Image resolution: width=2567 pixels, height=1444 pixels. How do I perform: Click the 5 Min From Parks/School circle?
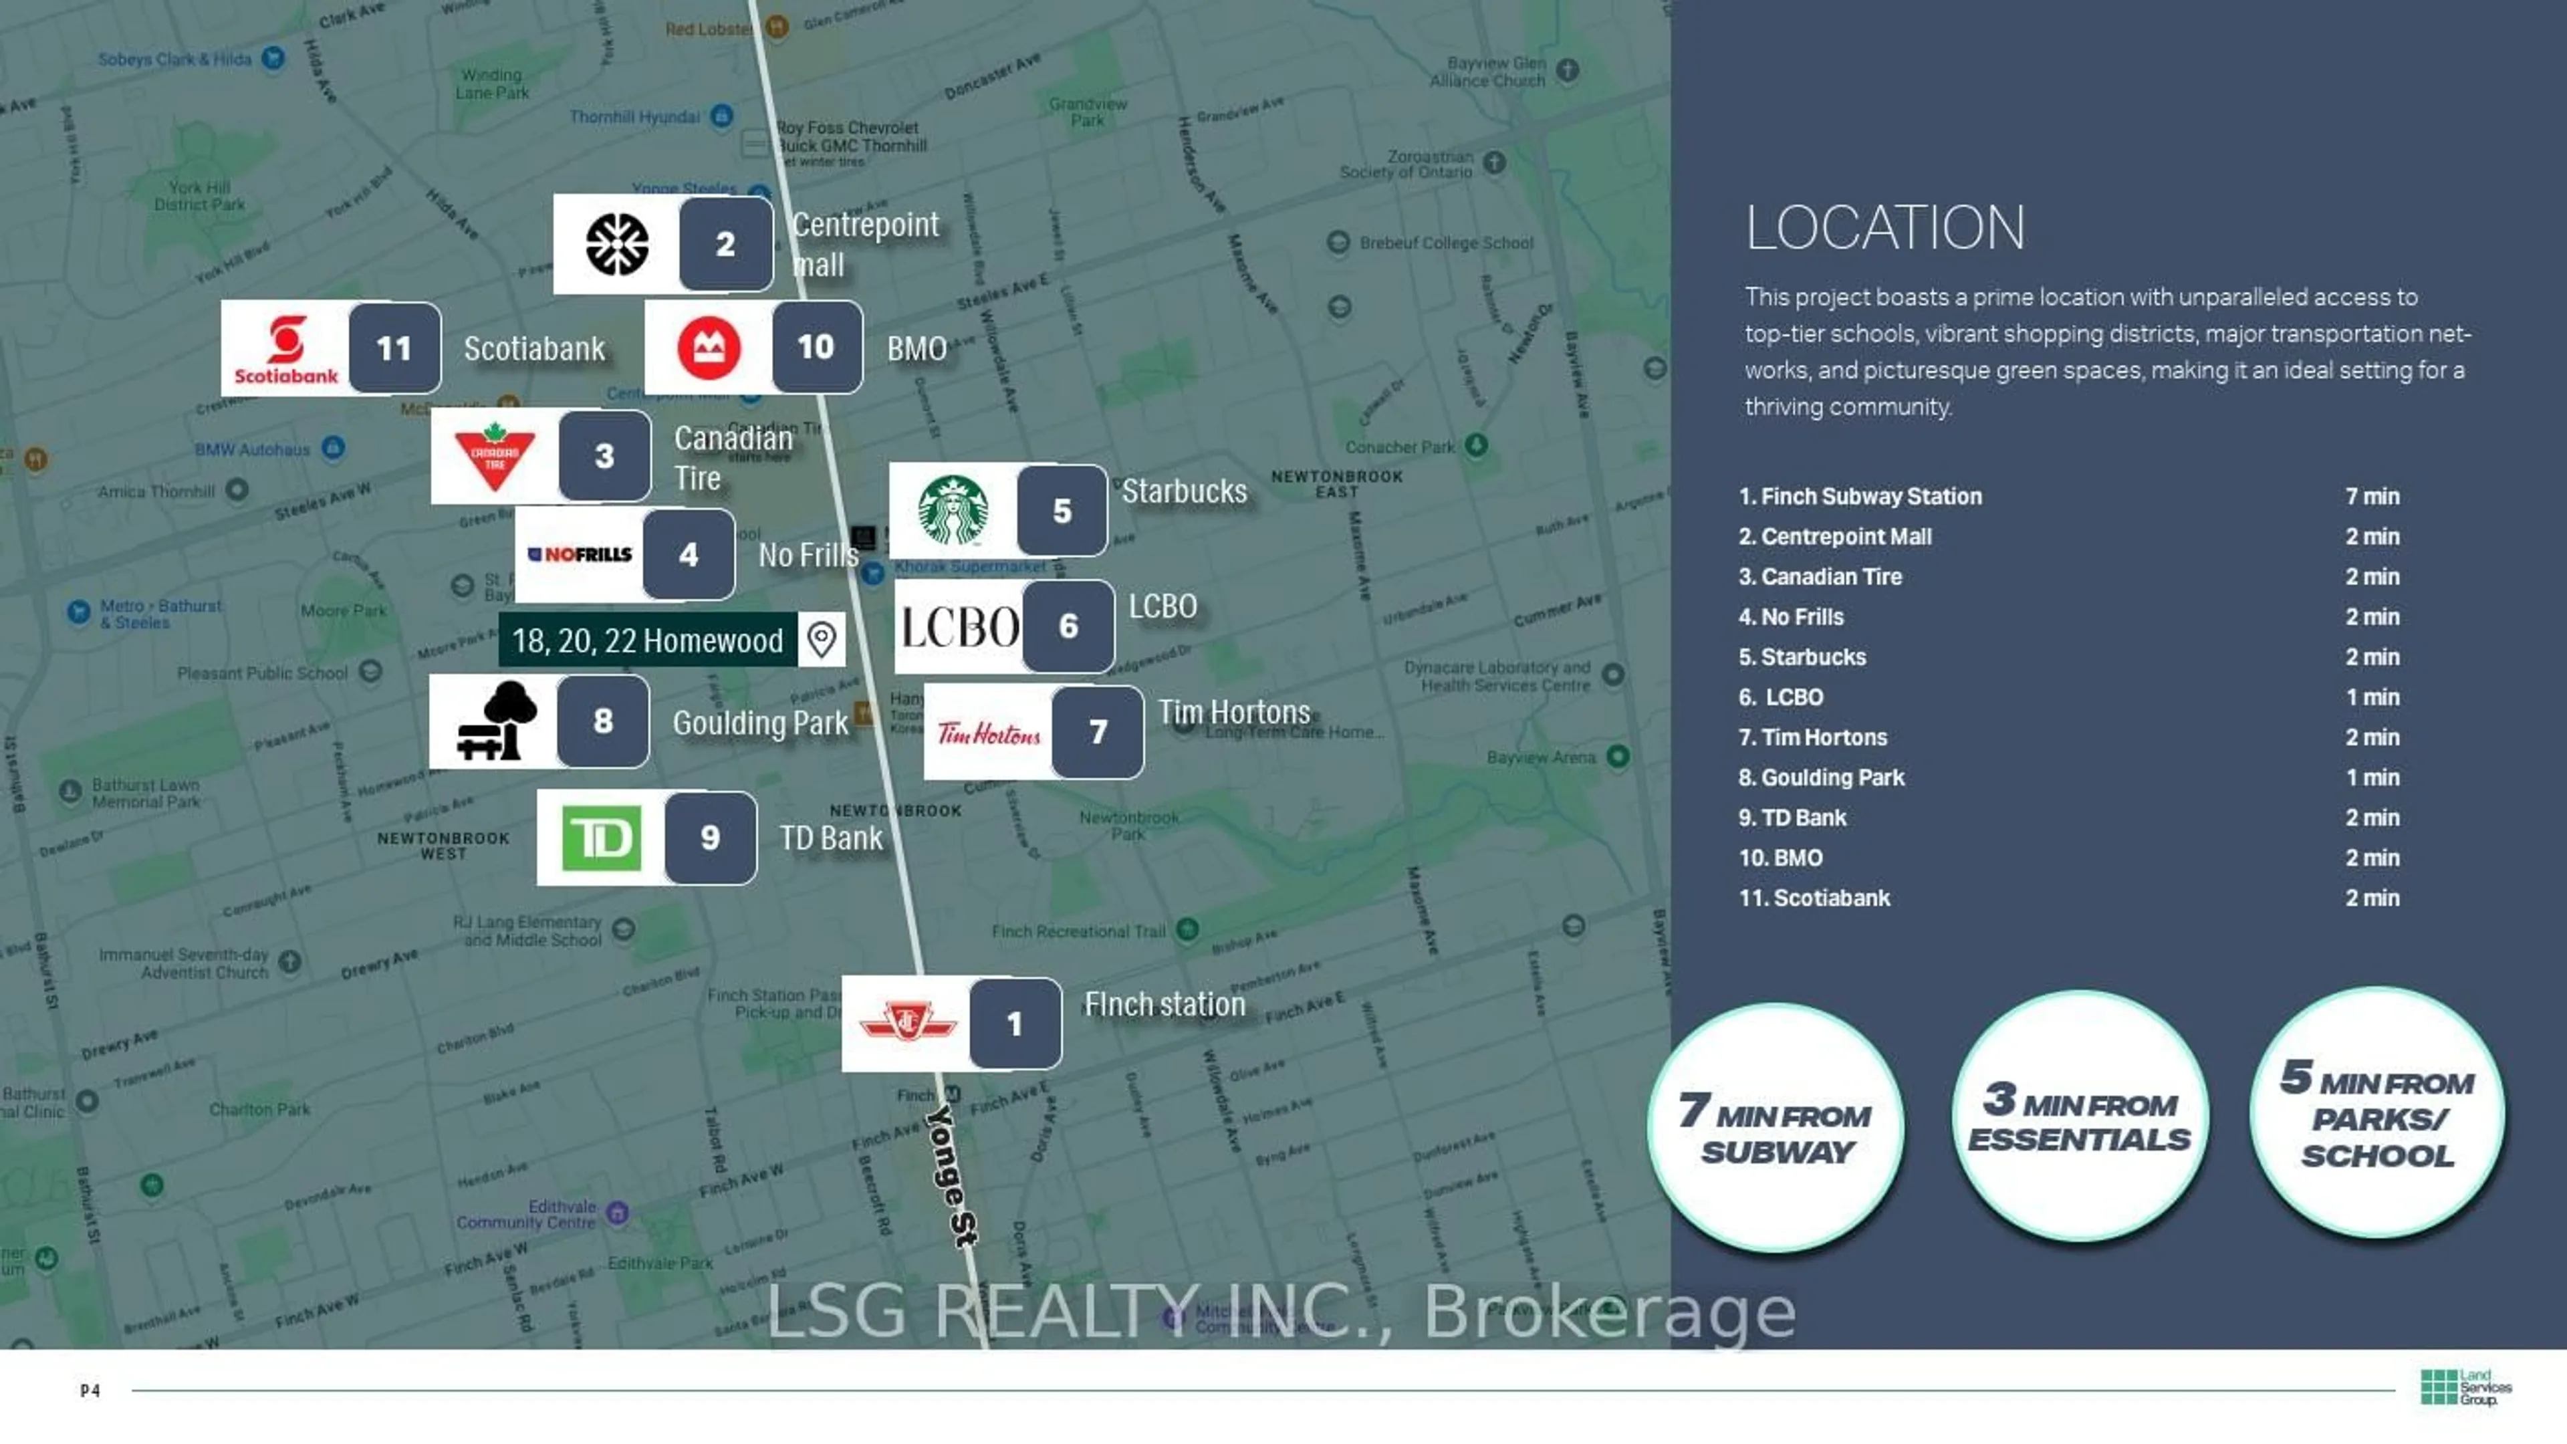point(2378,1113)
